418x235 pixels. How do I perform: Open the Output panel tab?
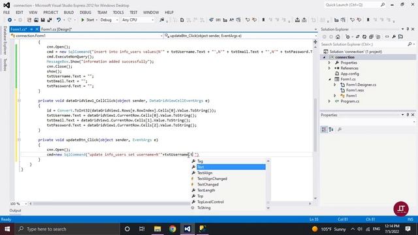[x=15, y=210]
